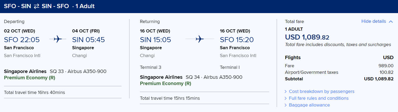
Task: Click the USD 1,089.82 total fare amount
Action: [307, 37]
